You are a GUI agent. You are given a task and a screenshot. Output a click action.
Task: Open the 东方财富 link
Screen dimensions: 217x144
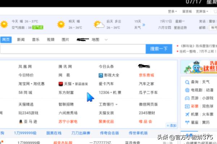66,93
